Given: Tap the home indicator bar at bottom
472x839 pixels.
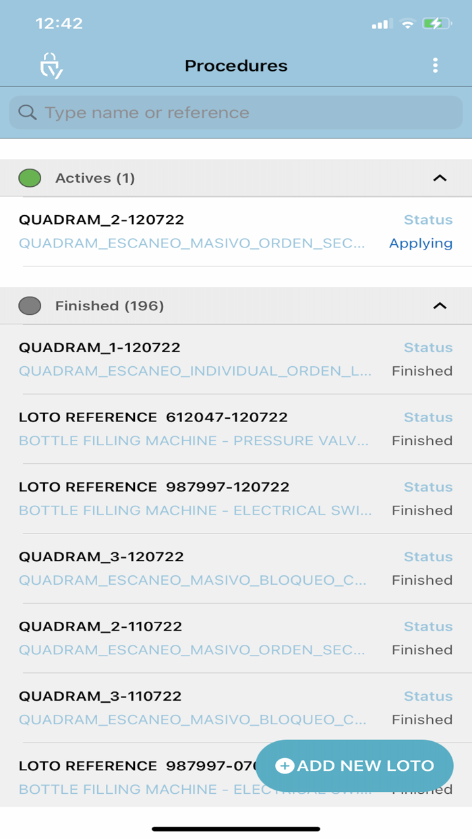Looking at the screenshot, I should coord(236,828).
